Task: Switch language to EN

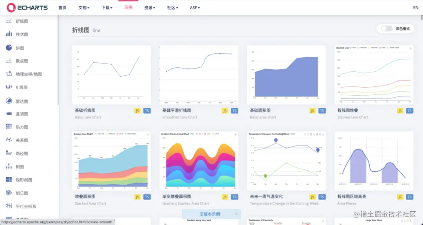Action: pyautogui.click(x=416, y=7)
